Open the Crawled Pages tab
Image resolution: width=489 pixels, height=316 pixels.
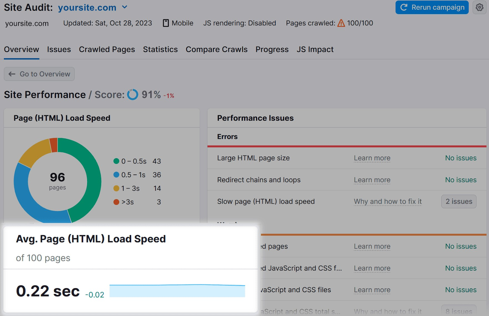point(107,49)
